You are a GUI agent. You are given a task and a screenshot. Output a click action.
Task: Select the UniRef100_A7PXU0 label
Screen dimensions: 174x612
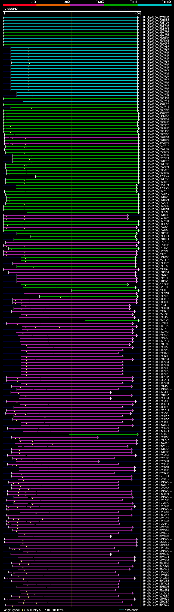[x=156, y=284]
